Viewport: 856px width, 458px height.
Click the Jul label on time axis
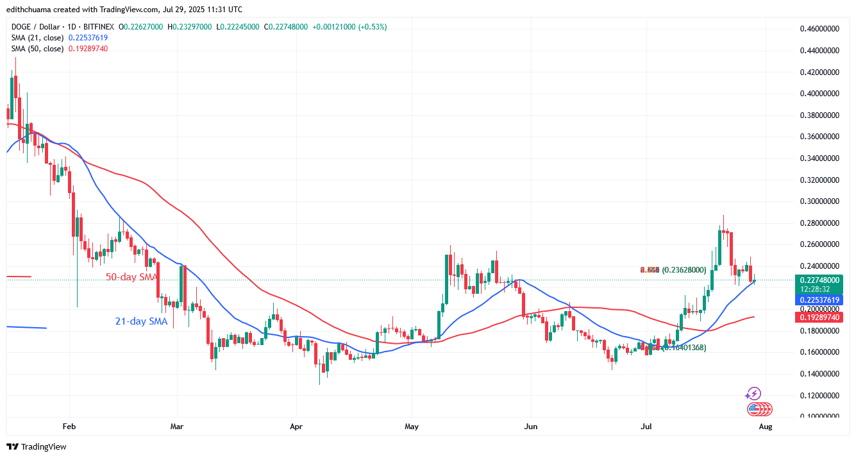tap(645, 427)
